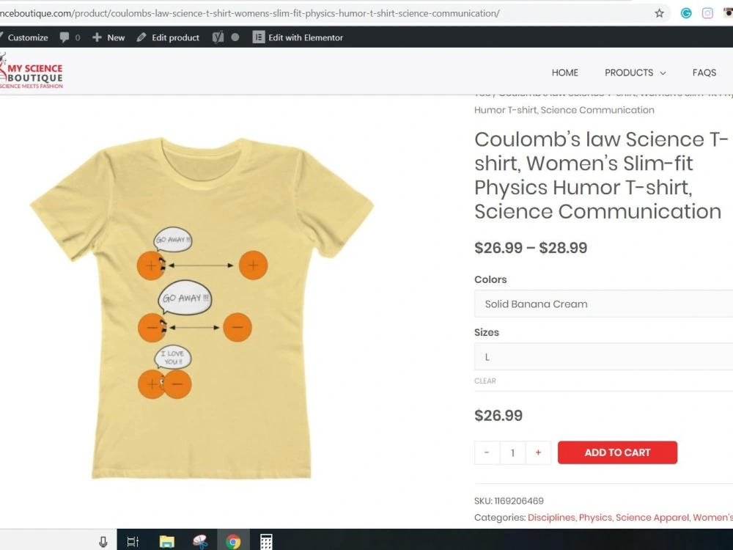Click the gray SEO status dot

(235, 37)
